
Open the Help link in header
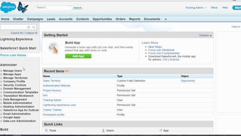pyautogui.click(x=225, y=8)
